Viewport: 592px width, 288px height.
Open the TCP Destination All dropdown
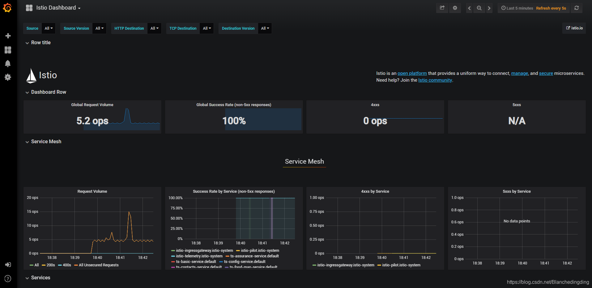click(x=207, y=28)
